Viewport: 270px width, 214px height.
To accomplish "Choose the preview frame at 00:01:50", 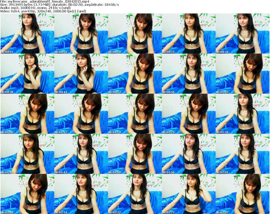I will click(135, 154).
